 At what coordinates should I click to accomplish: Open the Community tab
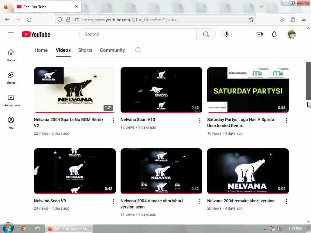click(x=112, y=50)
